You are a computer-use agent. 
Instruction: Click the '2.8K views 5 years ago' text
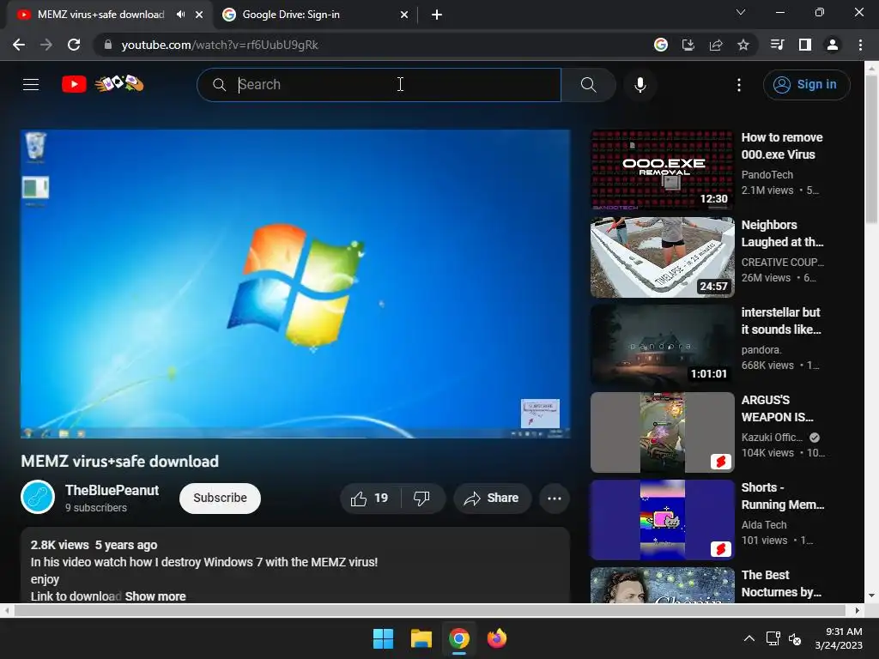(94, 545)
